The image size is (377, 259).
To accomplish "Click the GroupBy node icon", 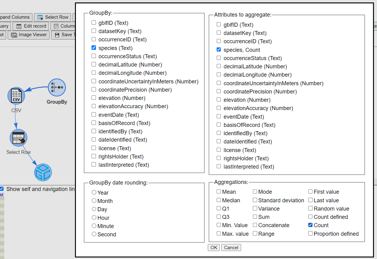I will pyautogui.click(x=57, y=87).
